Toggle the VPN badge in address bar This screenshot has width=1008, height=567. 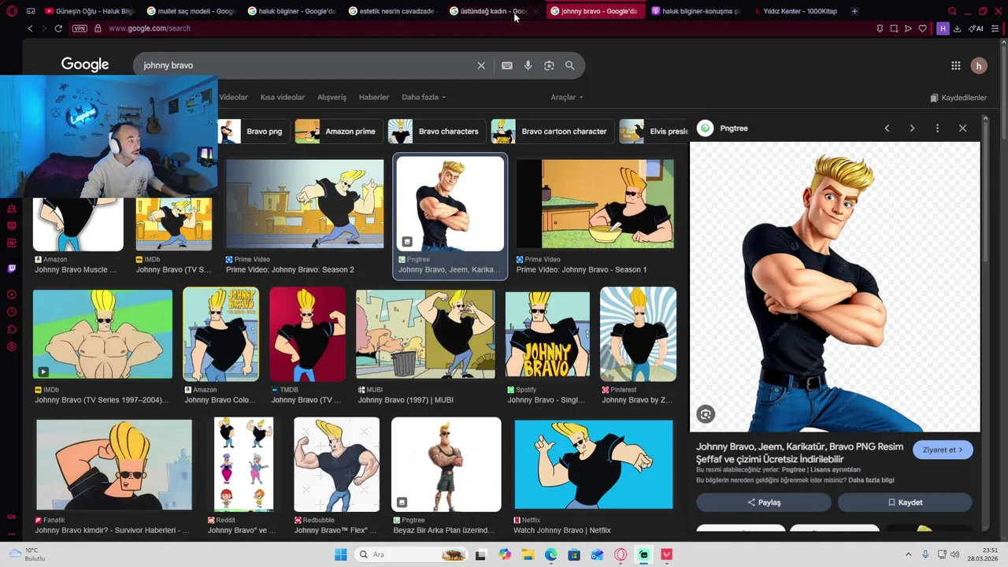coord(80,28)
